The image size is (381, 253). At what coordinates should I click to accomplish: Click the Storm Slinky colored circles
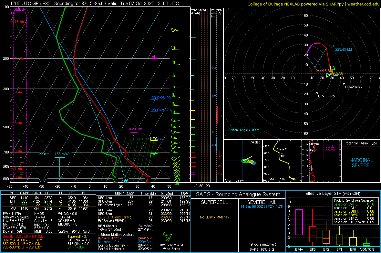pos(249,162)
